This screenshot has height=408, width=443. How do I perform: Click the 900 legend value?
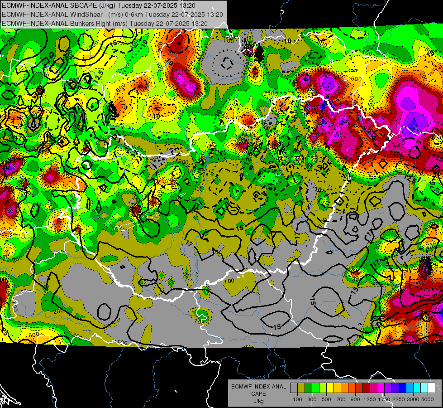pyautogui.click(x=355, y=399)
